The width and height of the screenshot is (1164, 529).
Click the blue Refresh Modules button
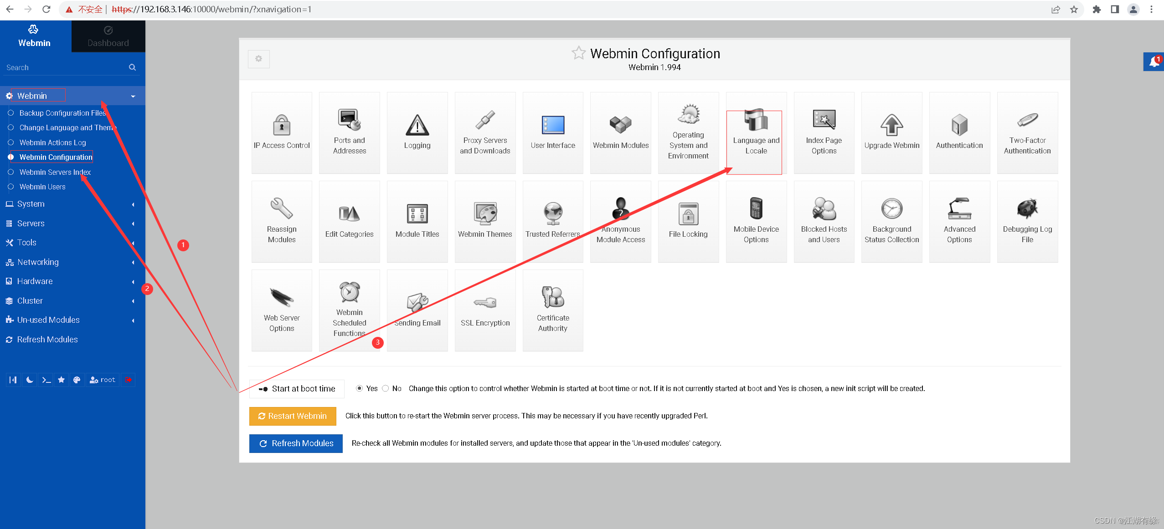(296, 443)
